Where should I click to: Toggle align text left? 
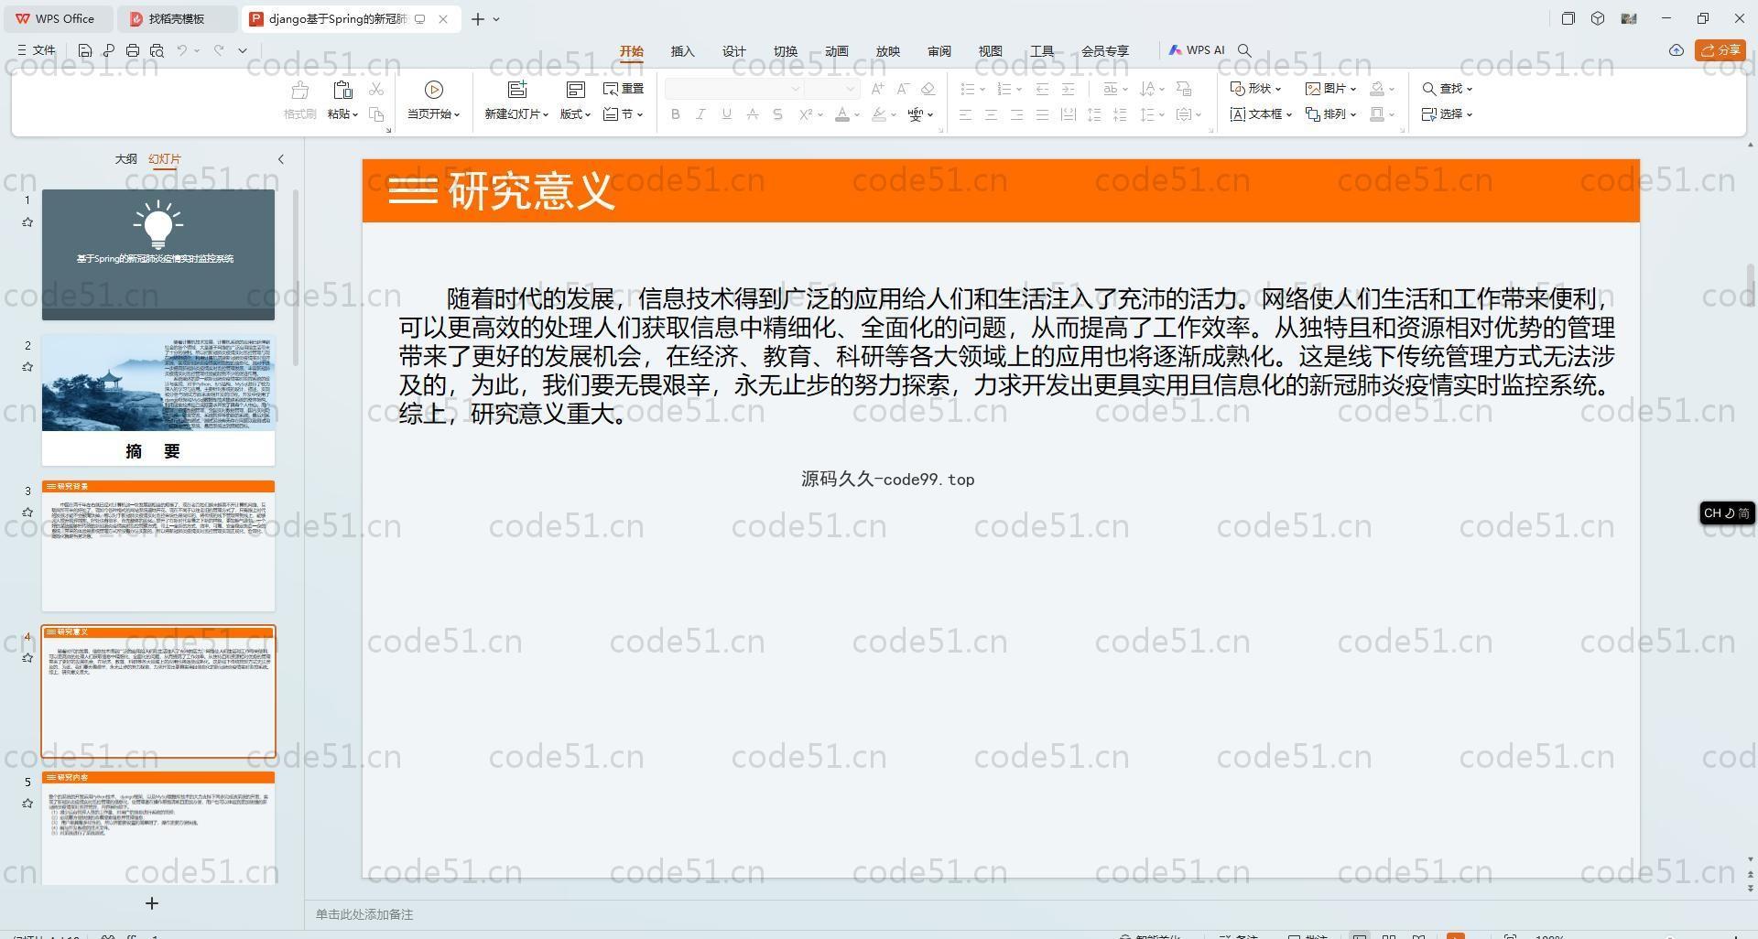click(x=965, y=114)
